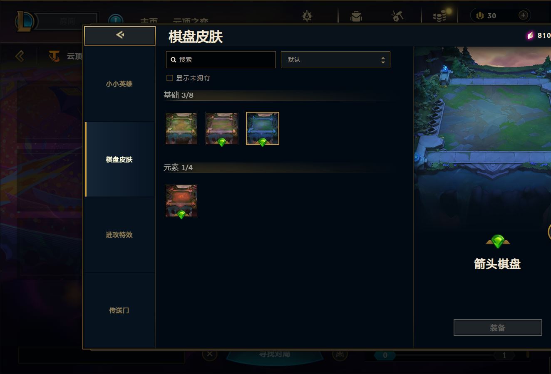Open the collection backpack icon

point(356,16)
